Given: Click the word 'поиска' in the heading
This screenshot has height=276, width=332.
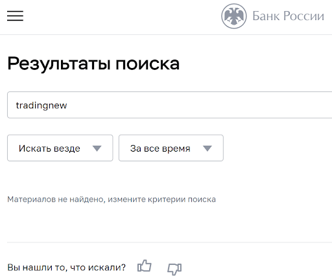Looking at the screenshot, I should 147,63.
